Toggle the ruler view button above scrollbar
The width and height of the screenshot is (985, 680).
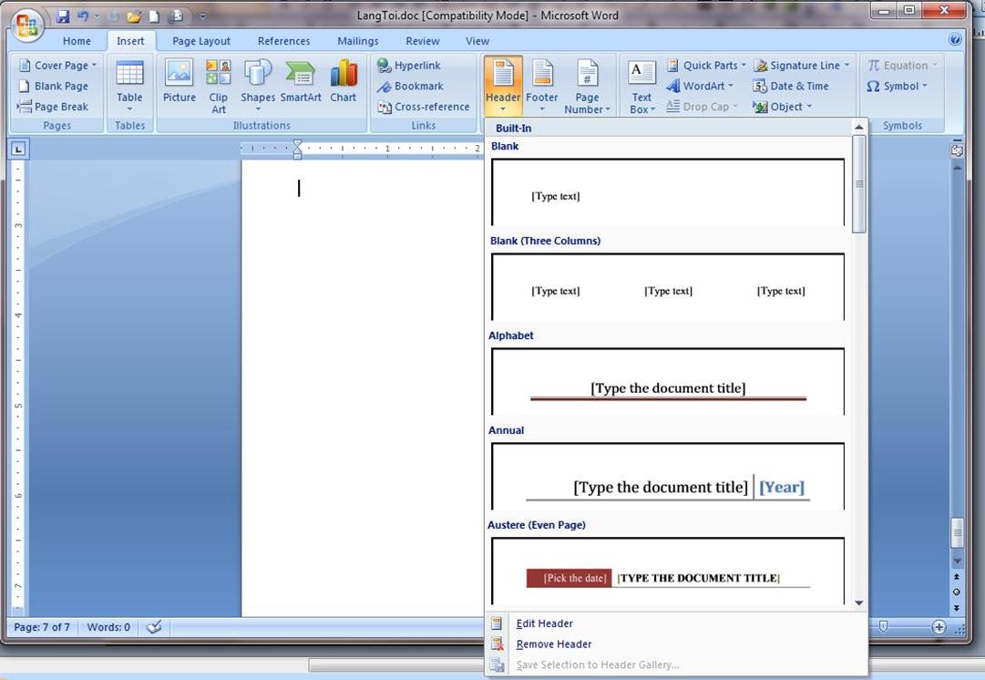pyautogui.click(x=957, y=150)
